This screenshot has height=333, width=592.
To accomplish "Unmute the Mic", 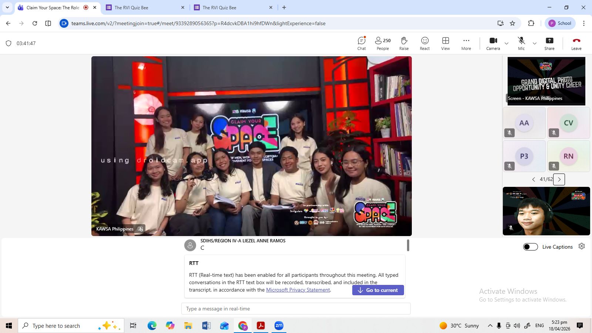I will (521, 43).
